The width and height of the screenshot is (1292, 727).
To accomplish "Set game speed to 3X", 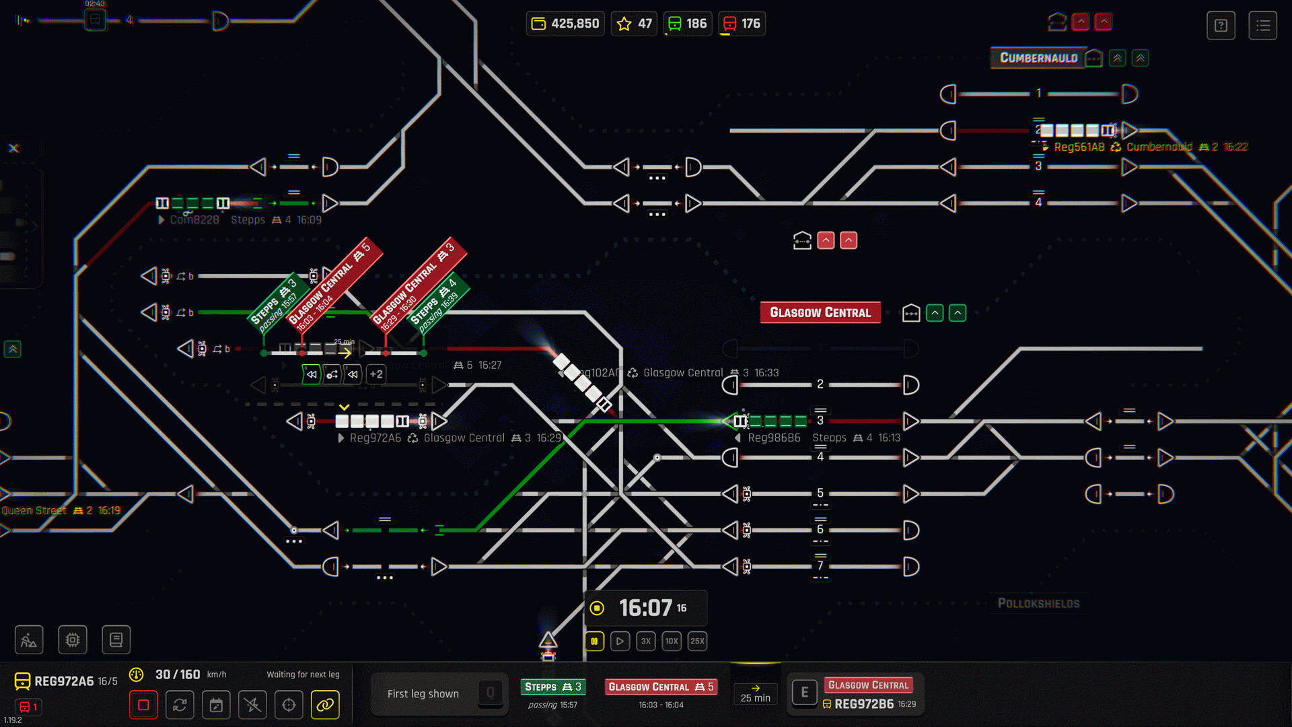I will [645, 641].
